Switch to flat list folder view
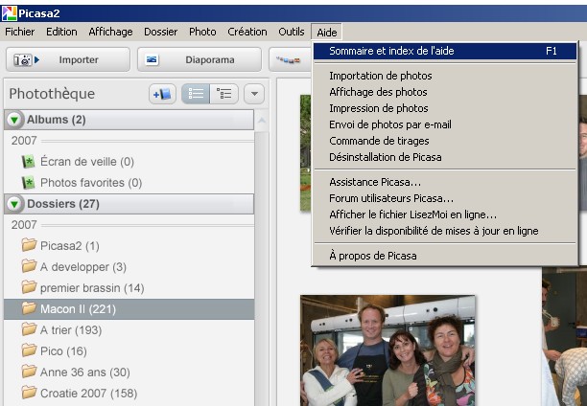 coord(196,94)
